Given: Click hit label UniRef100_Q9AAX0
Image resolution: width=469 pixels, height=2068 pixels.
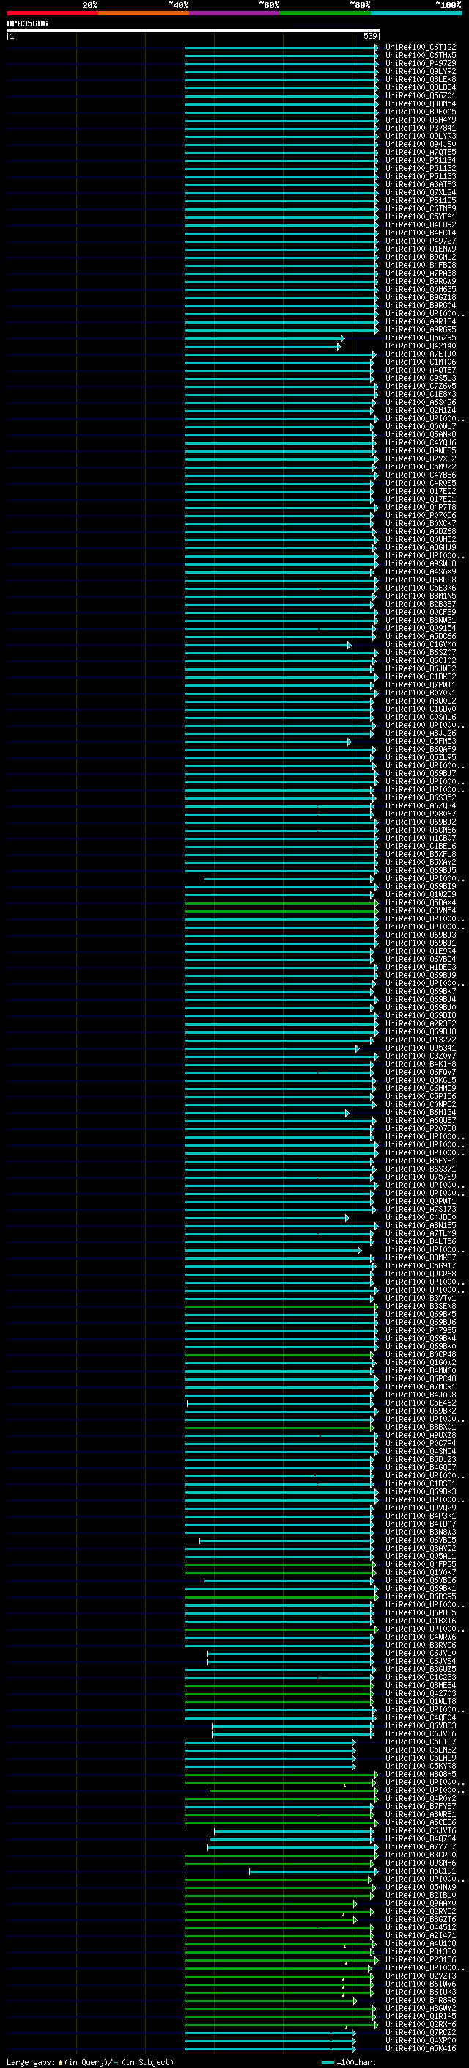Looking at the screenshot, I should (421, 1904).
